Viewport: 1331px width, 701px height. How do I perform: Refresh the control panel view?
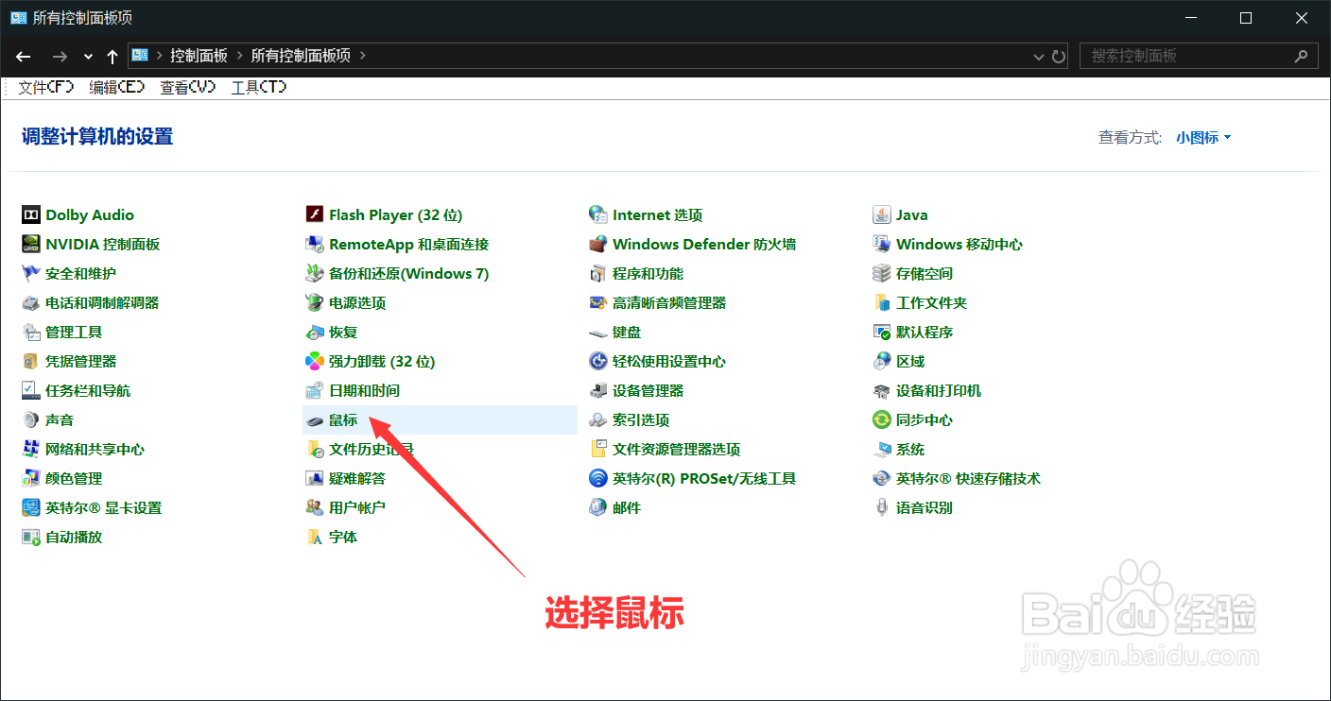[x=1060, y=56]
